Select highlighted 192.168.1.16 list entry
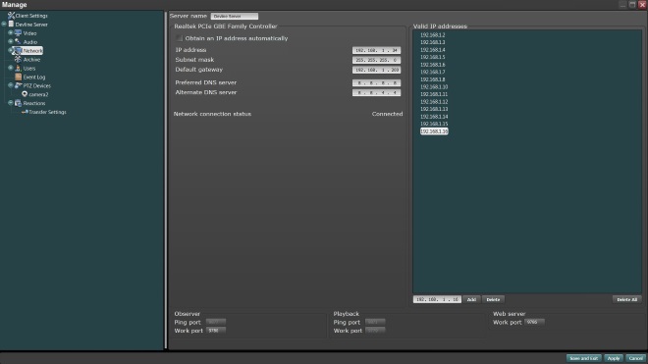This screenshot has width=648, height=364. point(434,131)
